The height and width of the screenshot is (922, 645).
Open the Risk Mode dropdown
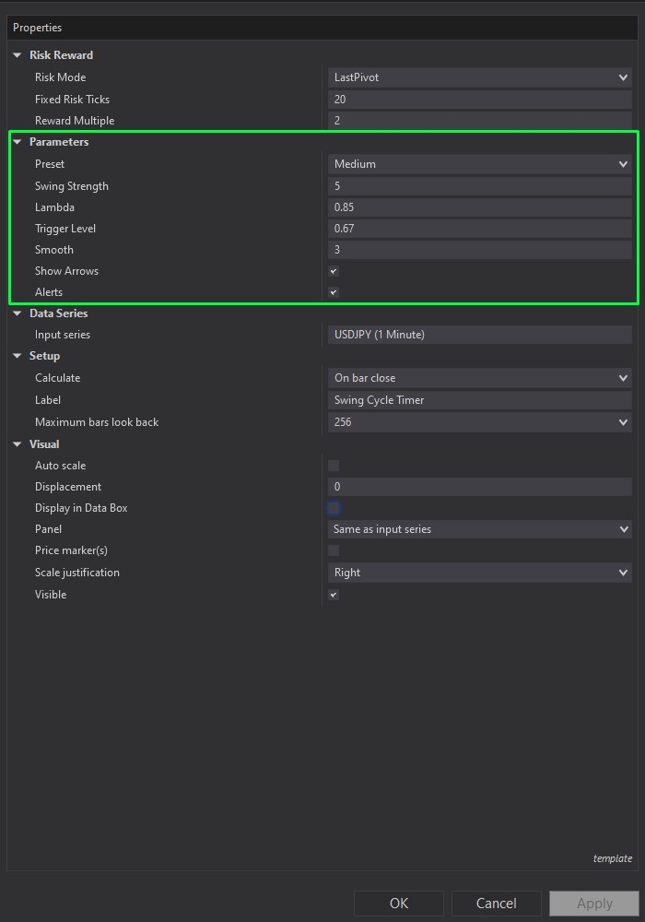(x=479, y=77)
